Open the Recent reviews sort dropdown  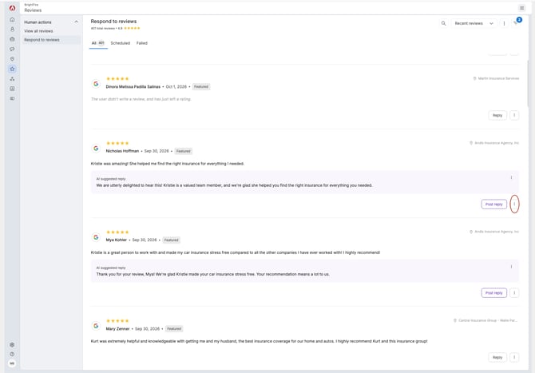click(474, 23)
